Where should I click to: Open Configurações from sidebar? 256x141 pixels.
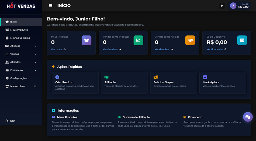[x=19, y=78]
